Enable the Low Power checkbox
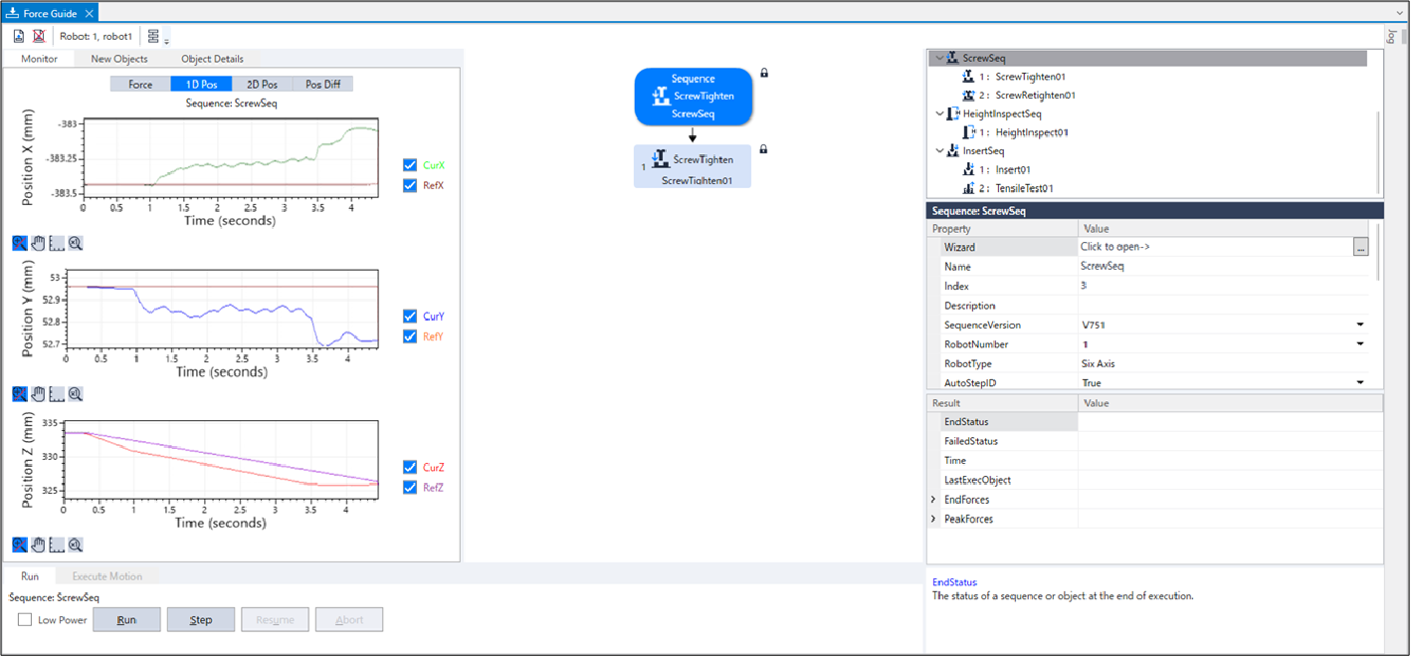The height and width of the screenshot is (657, 1411). [25, 620]
